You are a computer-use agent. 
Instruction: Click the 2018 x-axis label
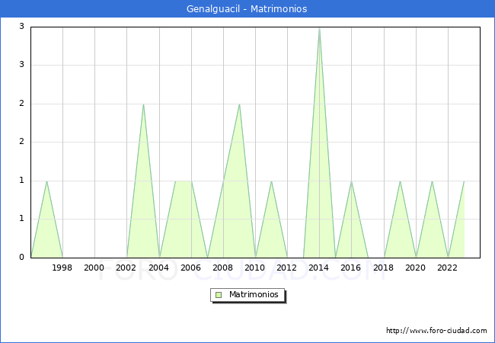(x=384, y=268)
